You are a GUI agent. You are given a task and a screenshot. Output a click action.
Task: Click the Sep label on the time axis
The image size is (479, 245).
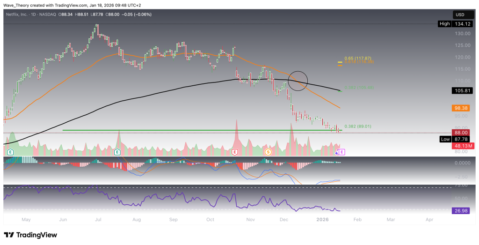click(x=174, y=220)
